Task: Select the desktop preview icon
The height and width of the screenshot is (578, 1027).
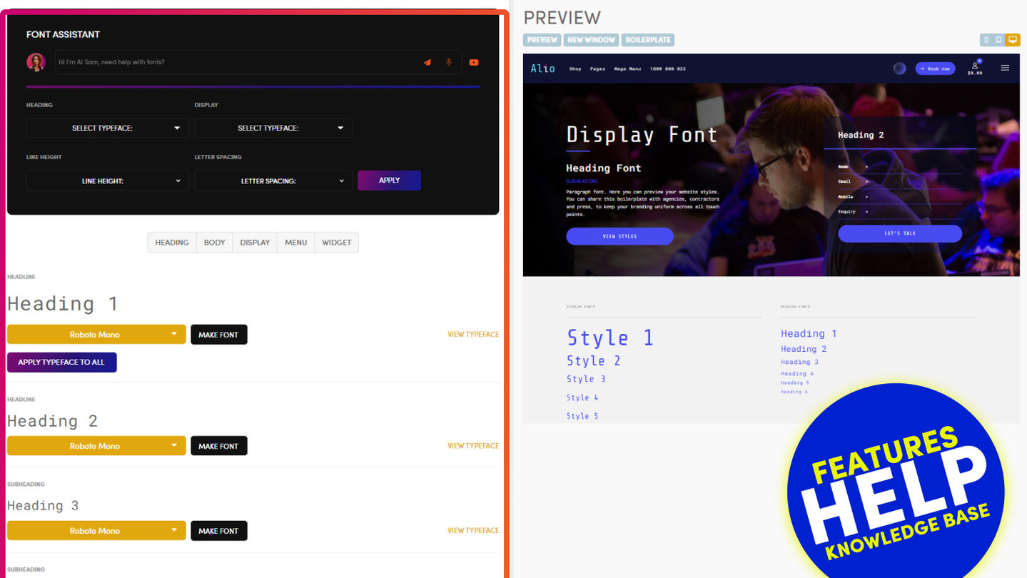Action: point(1012,40)
